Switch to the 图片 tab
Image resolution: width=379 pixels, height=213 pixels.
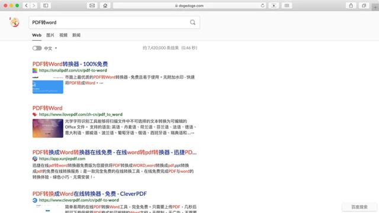click(50, 35)
